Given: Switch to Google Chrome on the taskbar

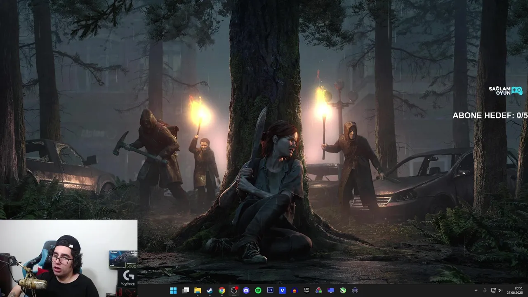Looking at the screenshot, I should 222,290.
